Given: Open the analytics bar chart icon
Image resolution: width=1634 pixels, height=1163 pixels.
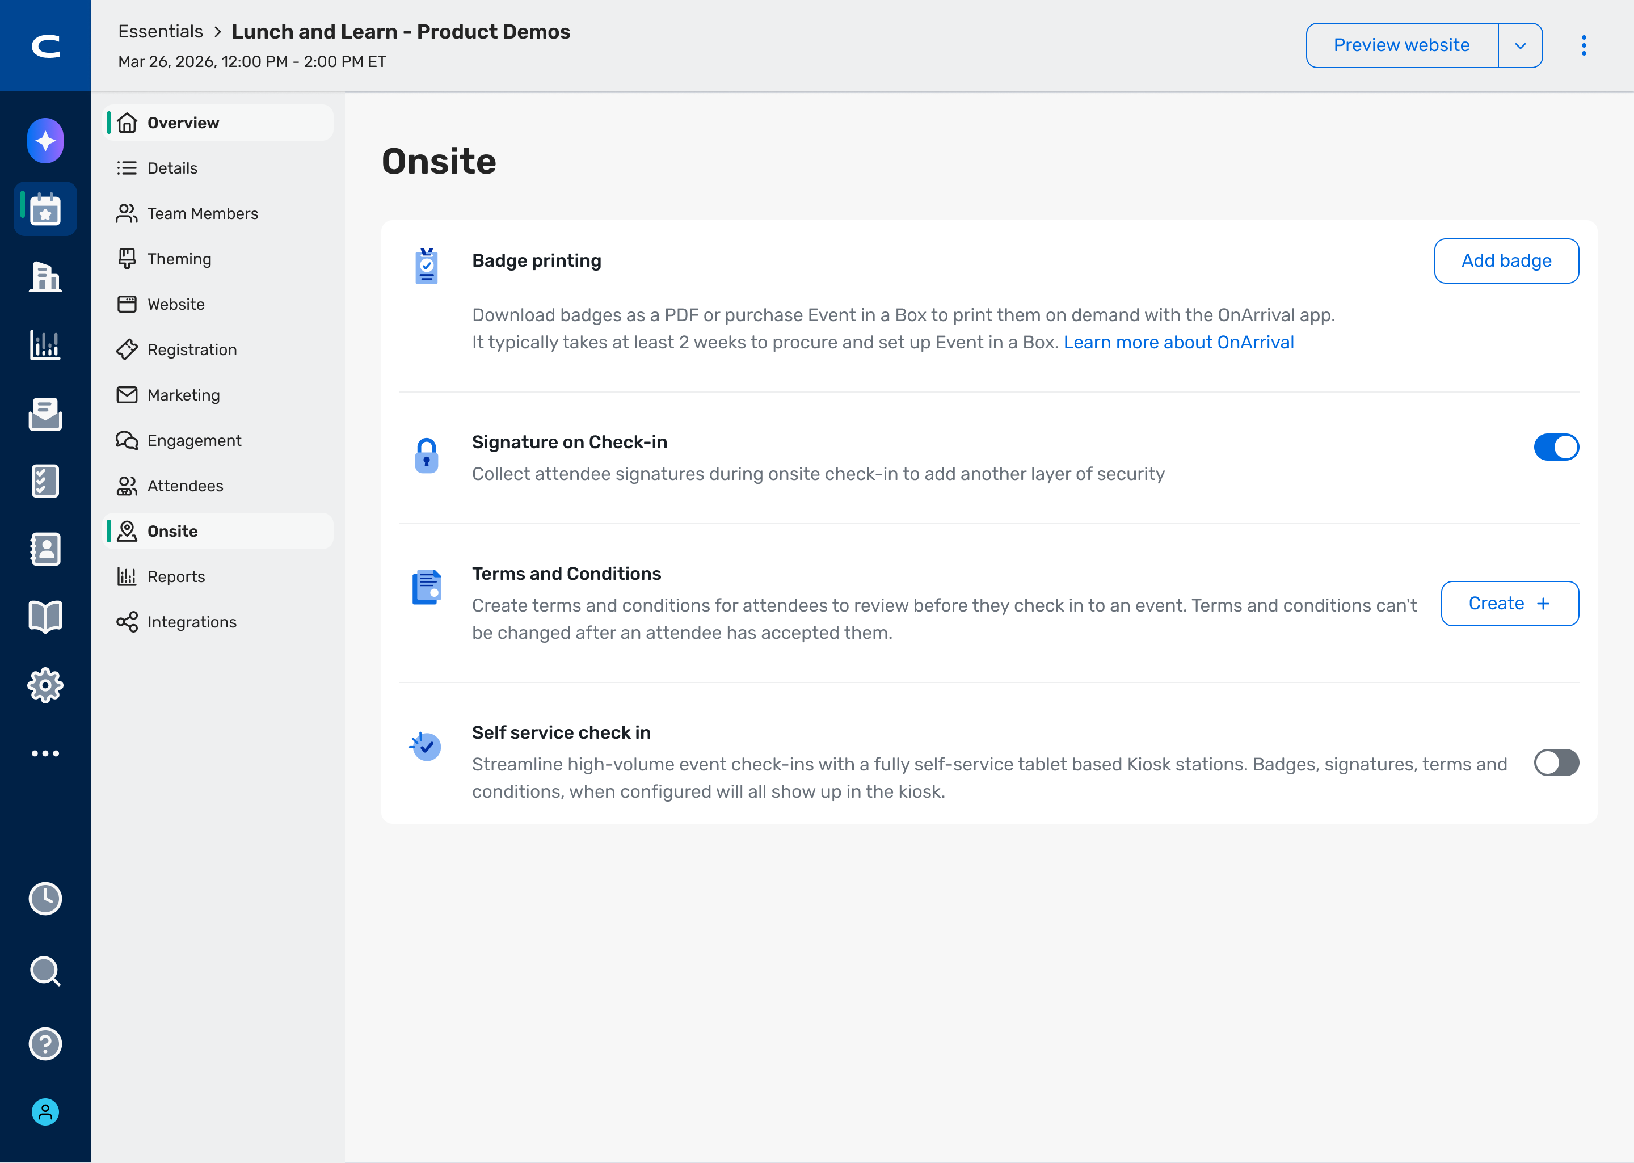Looking at the screenshot, I should (45, 344).
